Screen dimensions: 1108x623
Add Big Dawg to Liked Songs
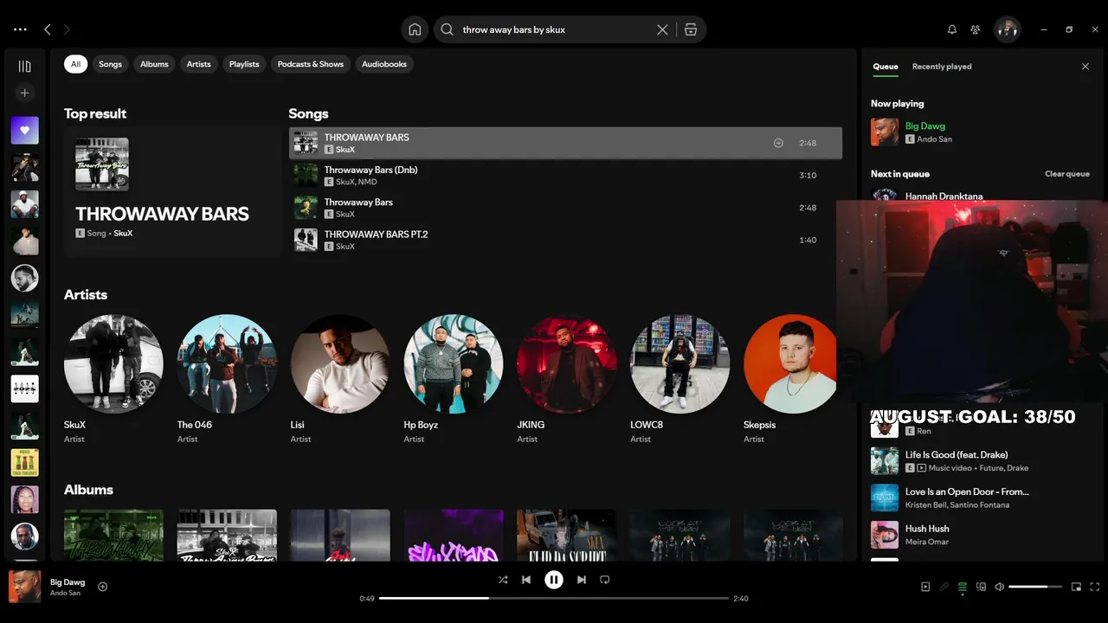point(102,587)
